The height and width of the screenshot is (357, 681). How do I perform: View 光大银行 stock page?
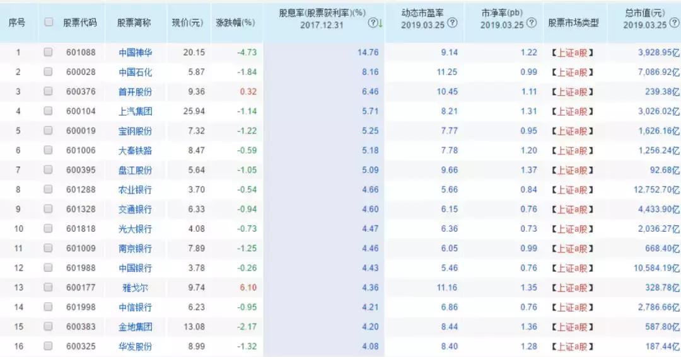click(x=135, y=229)
